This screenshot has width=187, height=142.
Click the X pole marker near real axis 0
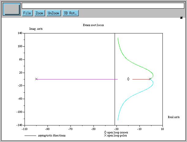pyautogui.click(x=150, y=79)
